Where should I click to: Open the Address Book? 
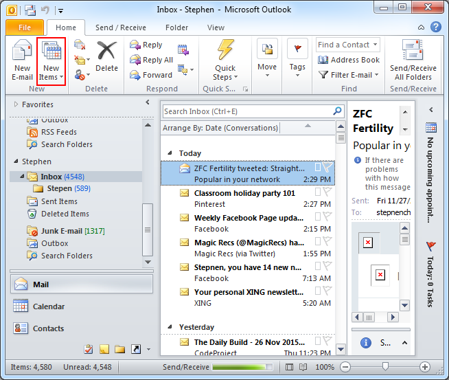(x=349, y=60)
